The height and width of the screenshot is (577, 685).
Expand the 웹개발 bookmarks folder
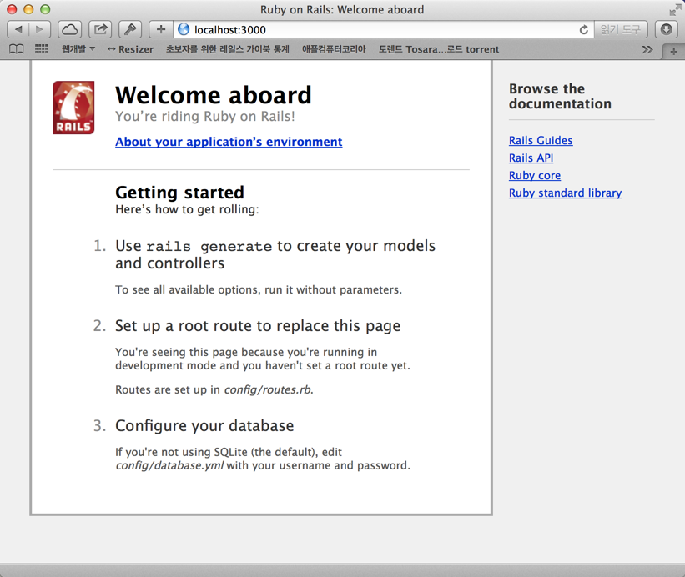[78, 49]
